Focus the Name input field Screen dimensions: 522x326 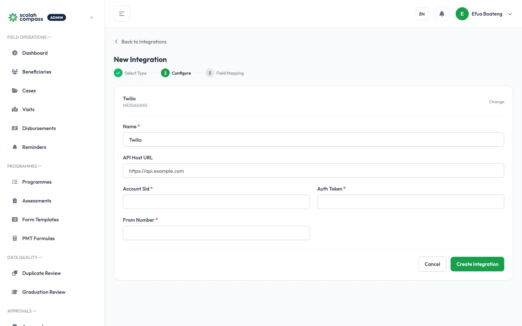(314, 139)
